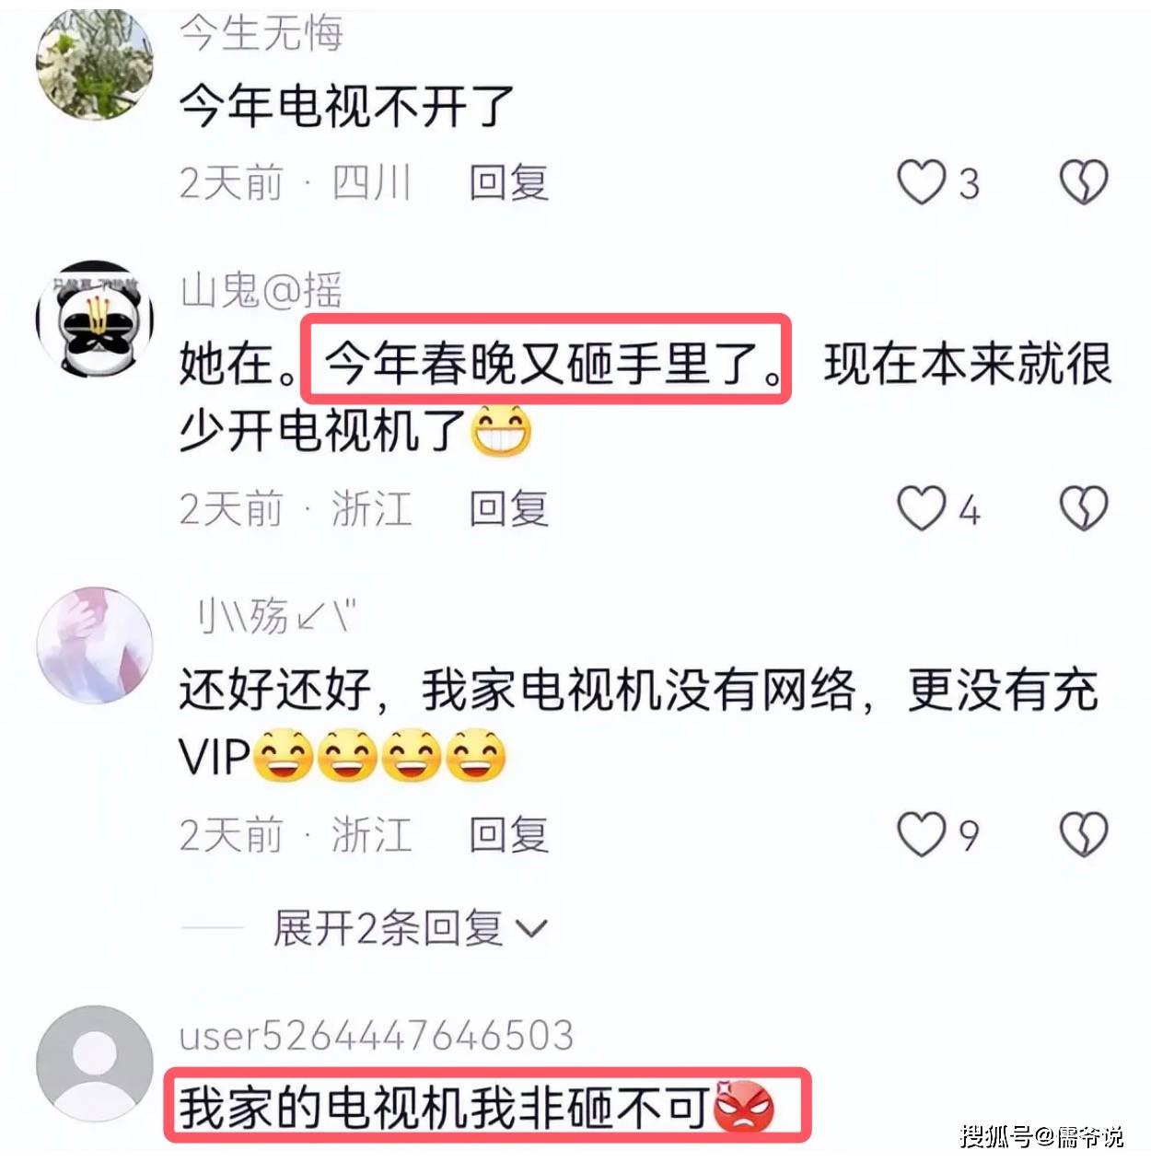Dislike the VIP comment by 小\殇
Viewport: 1151px width, 1162px height.
pyautogui.click(x=1084, y=834)
